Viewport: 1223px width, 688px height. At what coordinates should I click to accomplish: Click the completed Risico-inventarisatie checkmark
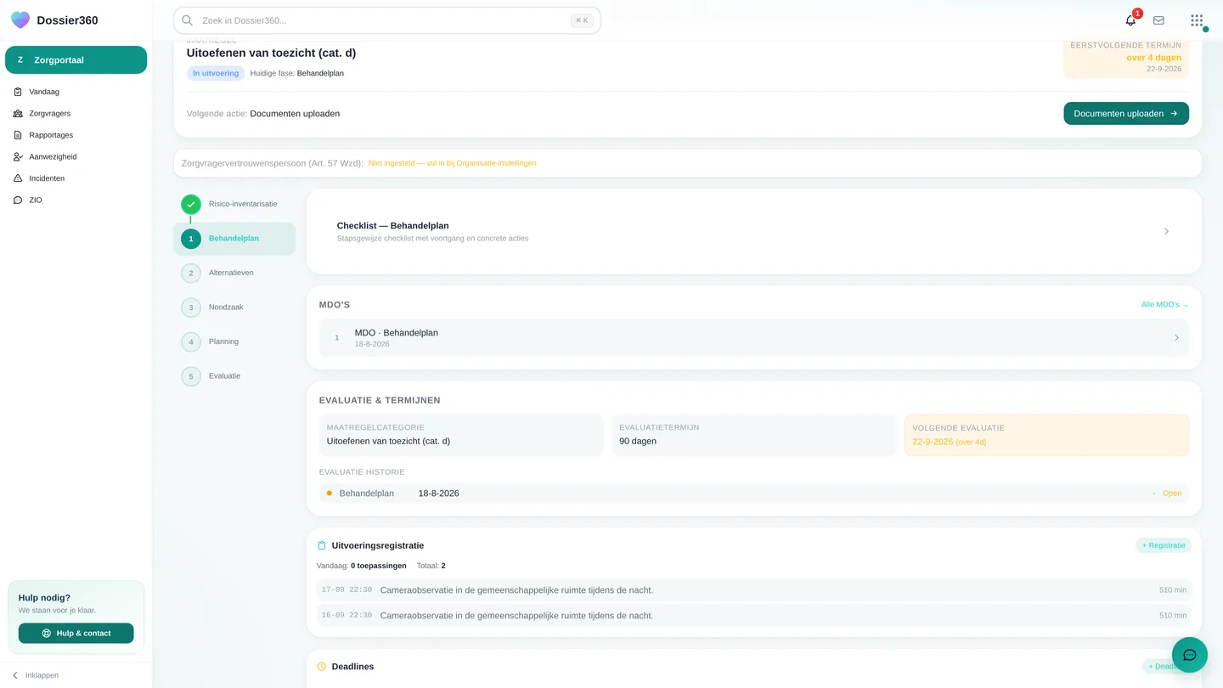coord(191,205)
